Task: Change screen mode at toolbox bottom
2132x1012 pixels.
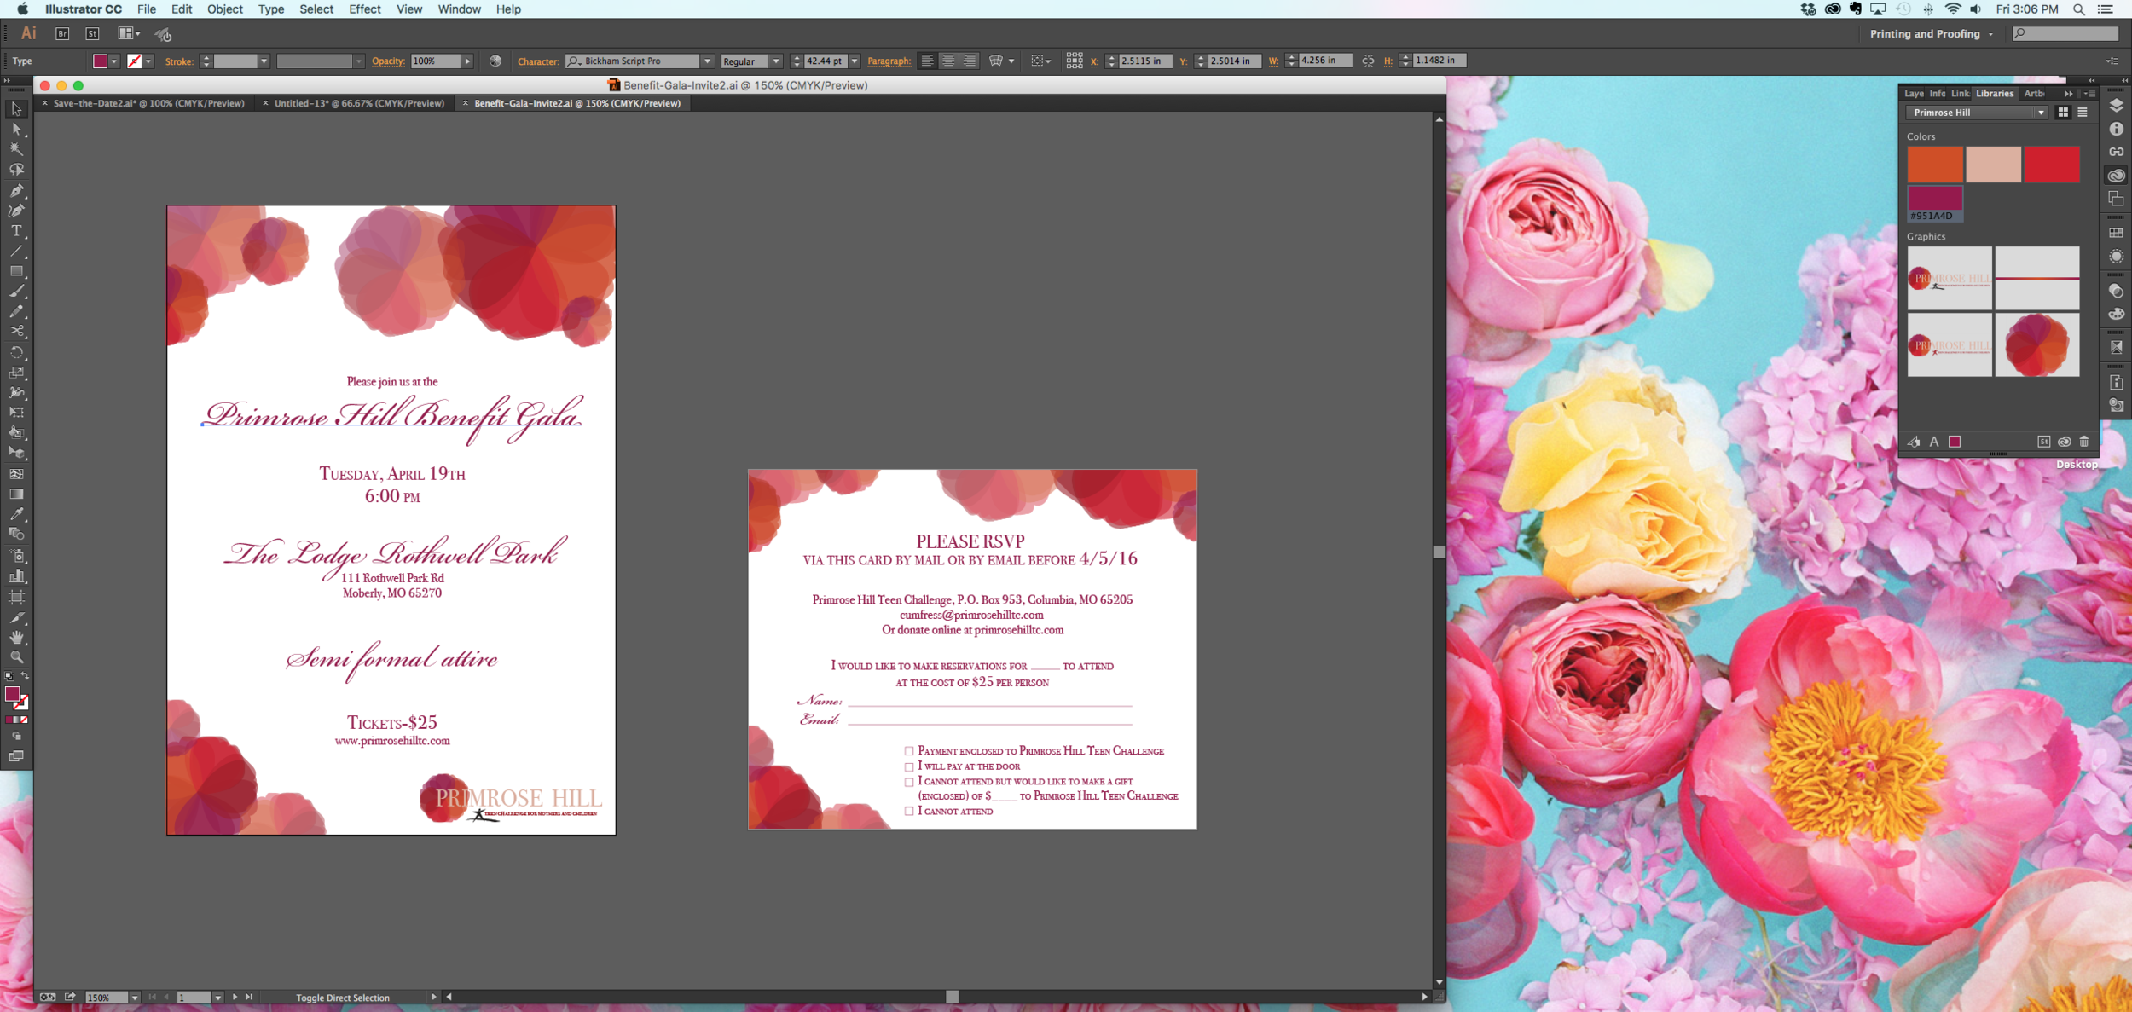Action: point(16,756)
